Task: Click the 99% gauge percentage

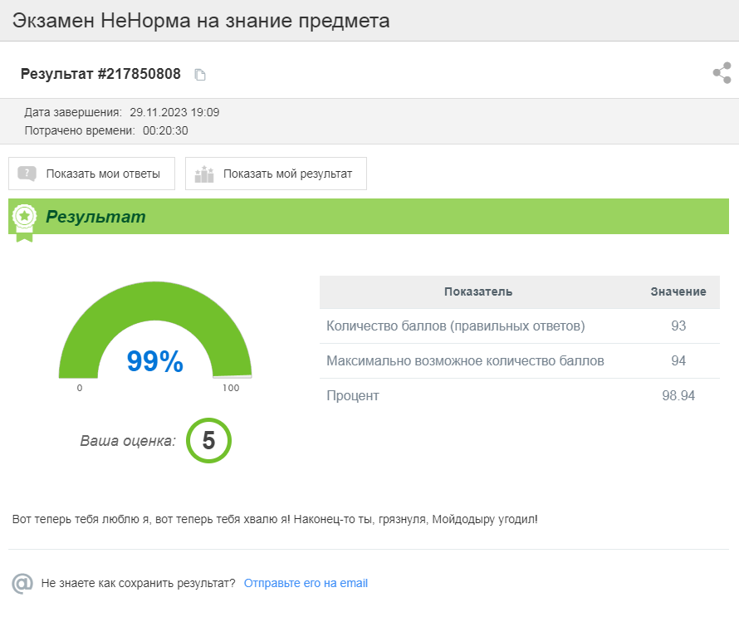Action: [154, 361]
